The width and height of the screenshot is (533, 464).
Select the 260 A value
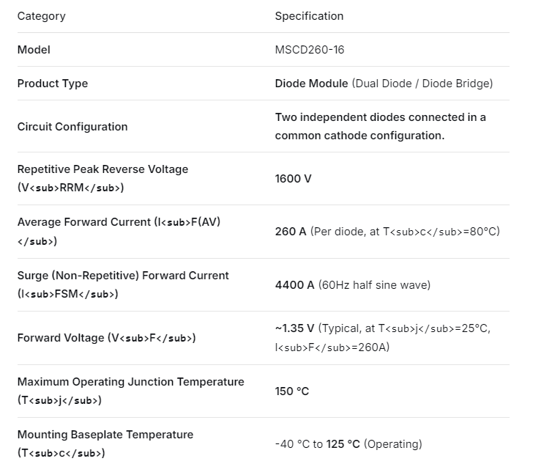click(291, 232)
